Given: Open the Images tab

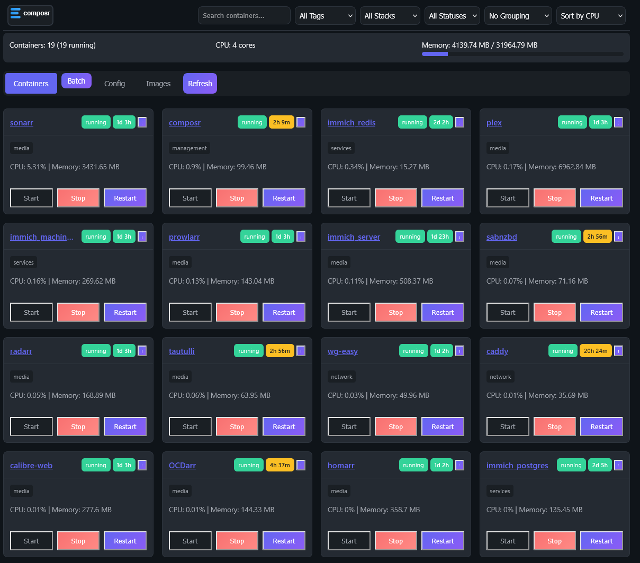Looking at the screenshot, I should click(x=158, y=84).
